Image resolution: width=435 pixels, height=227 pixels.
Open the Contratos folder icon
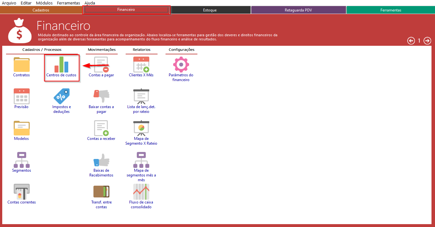pos(21,65)
